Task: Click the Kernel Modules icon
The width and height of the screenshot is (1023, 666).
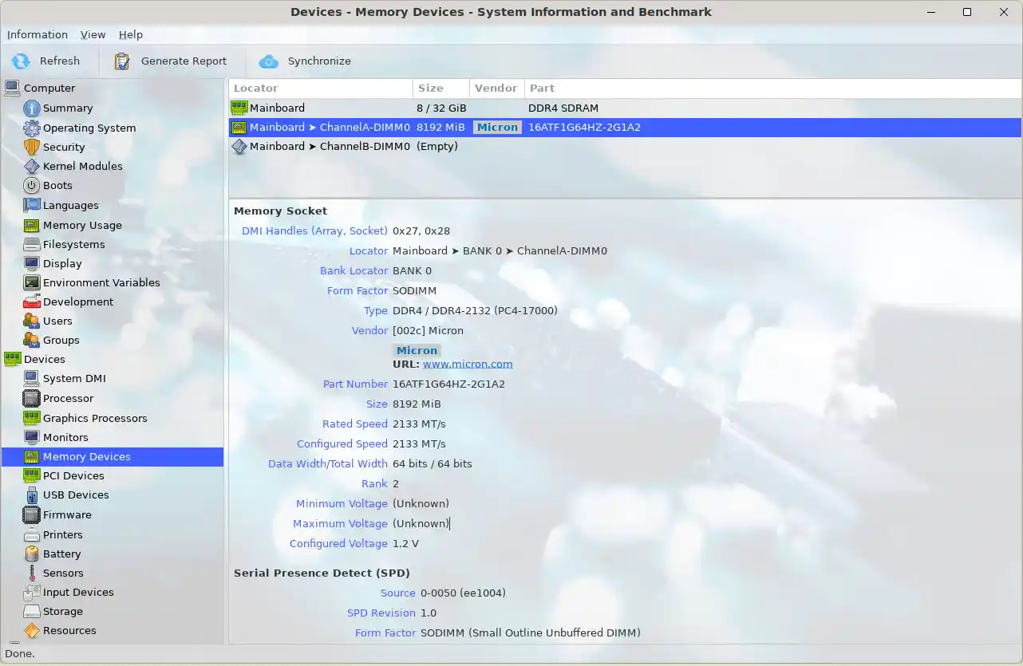Action: click(x=32, y=166)
